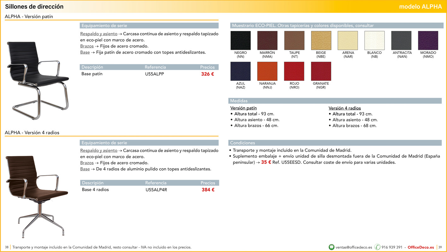
Task: Click the brown ALPHA 4 radios chair image
Action: point(37,197)
